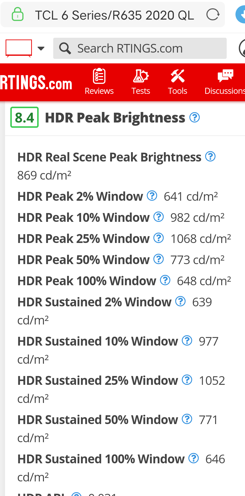Show info for HDR Sustained 25% Window
This screenshot has height=496, width=245.
click(x=187, y=380)
